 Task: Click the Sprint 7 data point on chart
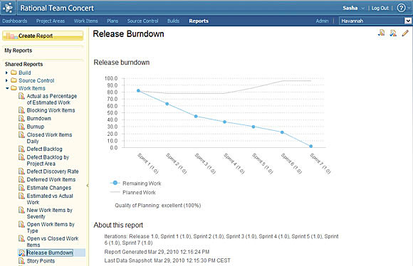click(x=310, y=146)
